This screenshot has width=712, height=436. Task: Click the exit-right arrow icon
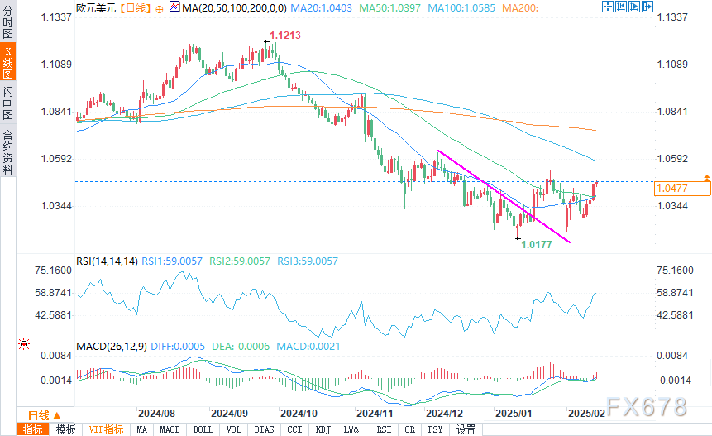[x=647, y=7]
